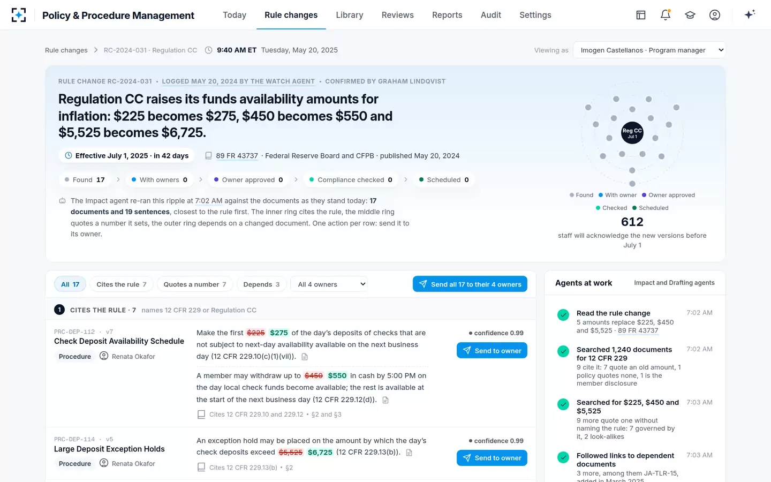Click Renata Okafor's avatar icon under PRC-DEP-114

[104, 463]
